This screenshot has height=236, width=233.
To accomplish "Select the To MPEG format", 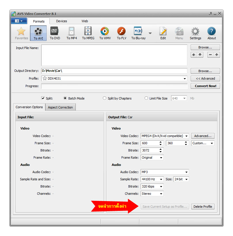I will point(88,33).
